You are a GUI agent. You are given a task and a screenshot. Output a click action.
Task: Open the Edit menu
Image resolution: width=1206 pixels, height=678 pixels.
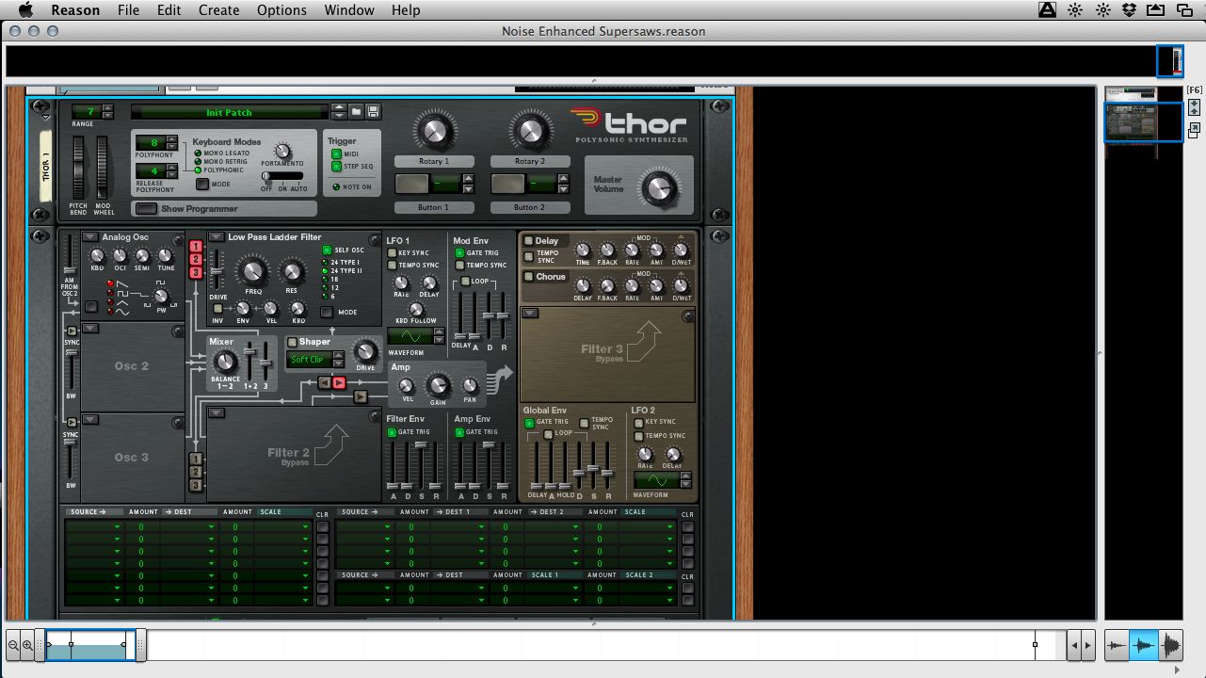click(169, 10)
